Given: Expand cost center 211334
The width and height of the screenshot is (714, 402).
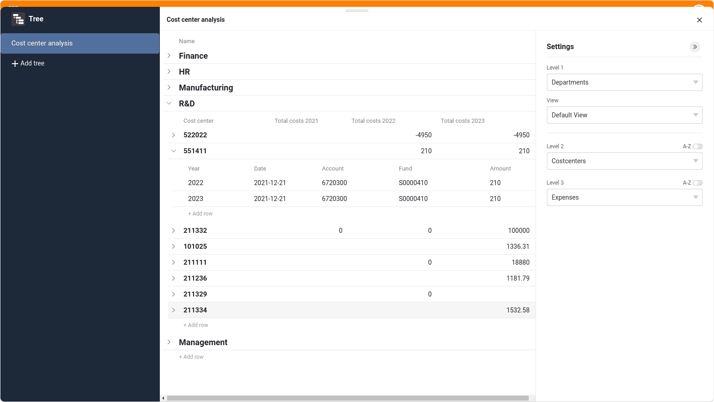Looking at the screenshot, I should click(173, 310).
